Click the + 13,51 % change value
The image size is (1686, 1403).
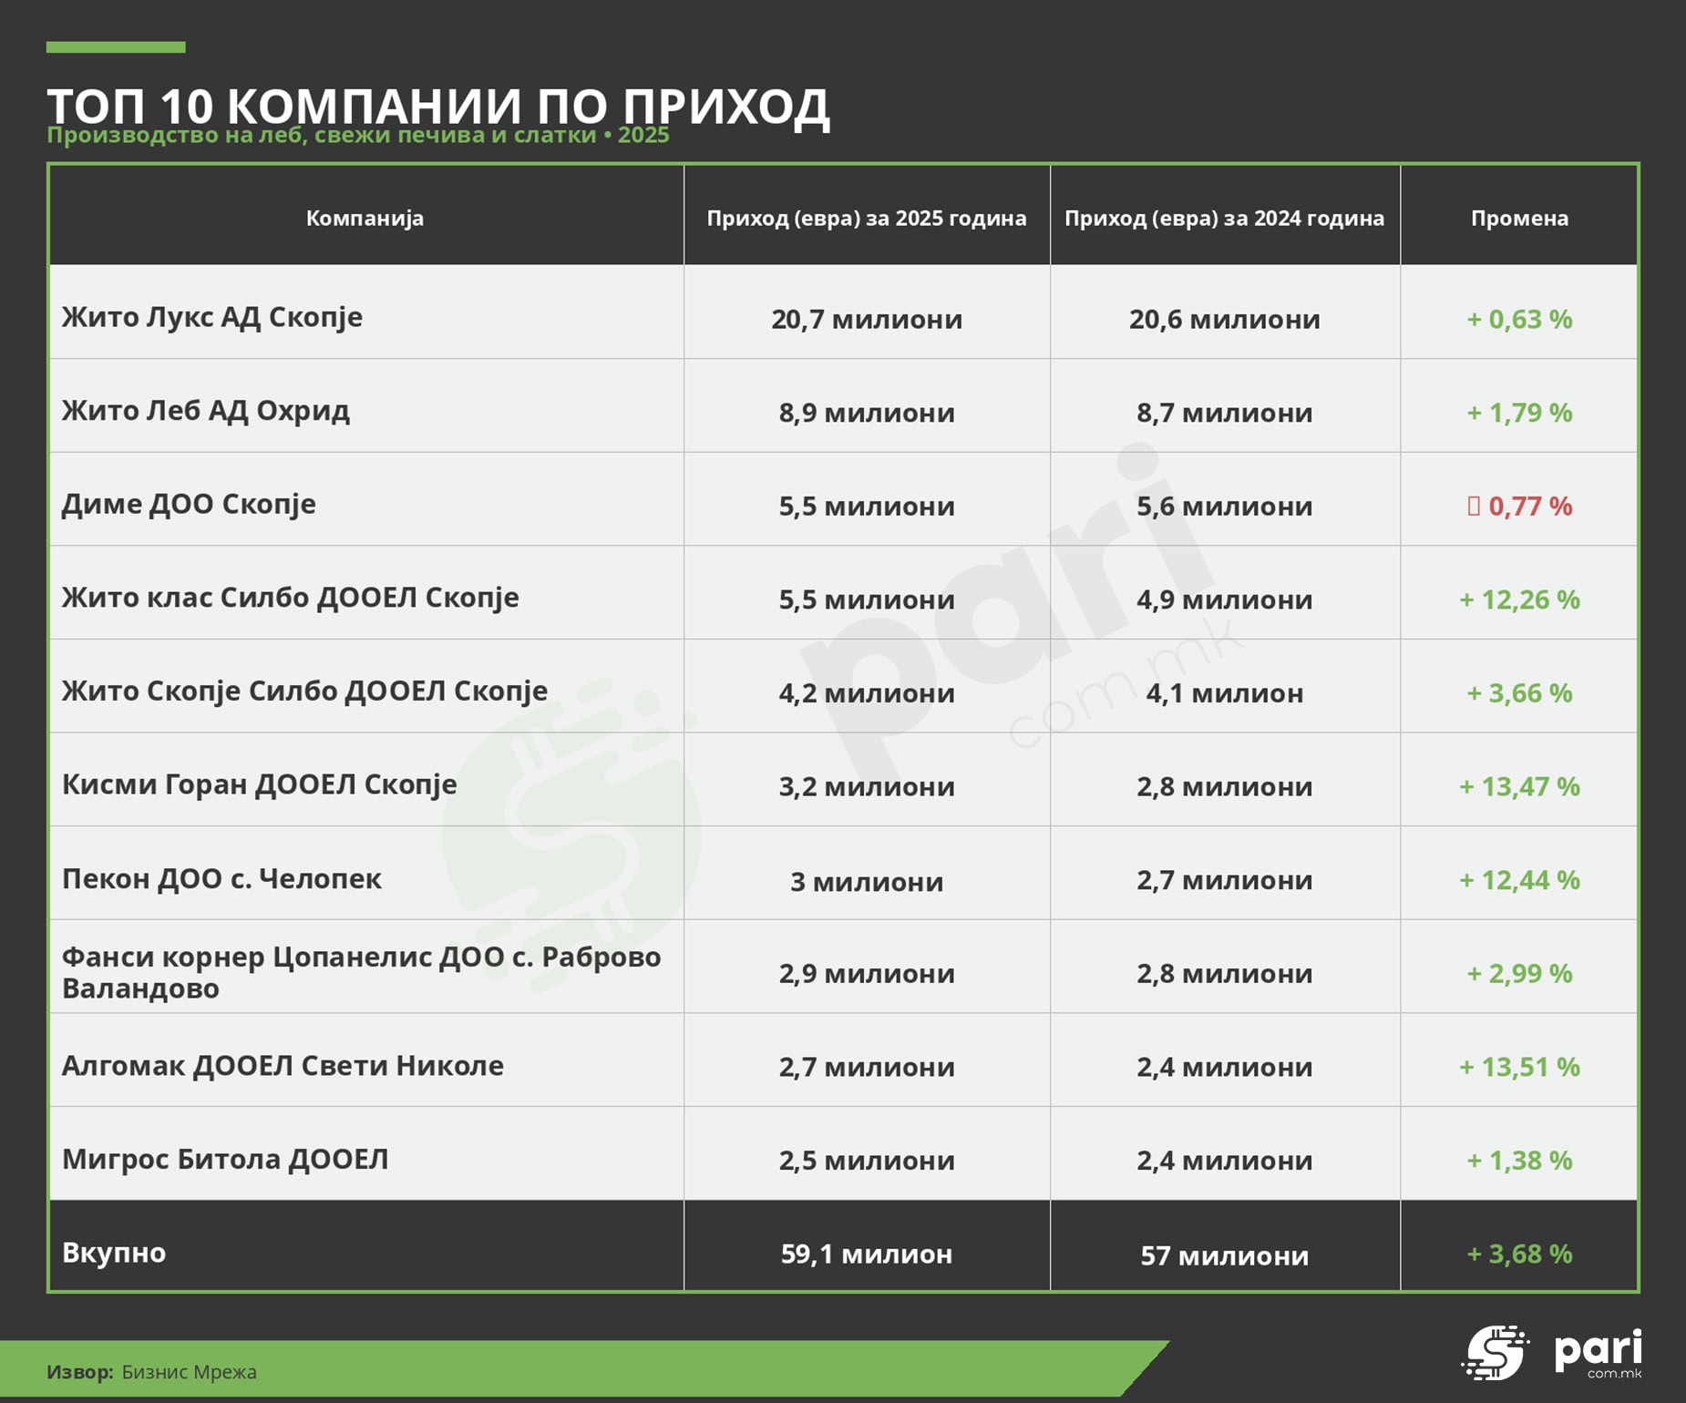coord(1519,1067)
